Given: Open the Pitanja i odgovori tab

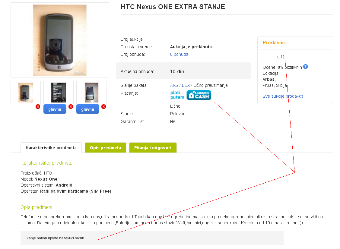Looking at the screenshot, I should (x=153, y=148).
